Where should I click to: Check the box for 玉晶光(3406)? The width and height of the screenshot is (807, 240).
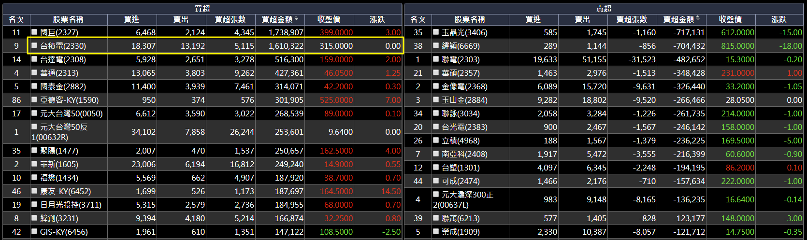tap(436, 32)
